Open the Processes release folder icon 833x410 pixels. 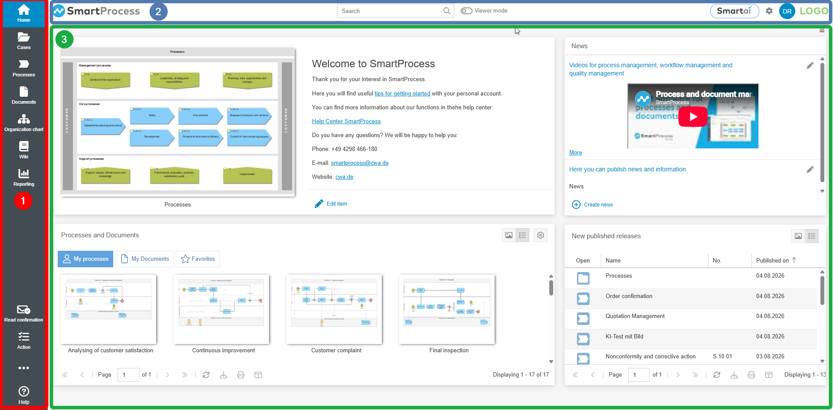583,278
